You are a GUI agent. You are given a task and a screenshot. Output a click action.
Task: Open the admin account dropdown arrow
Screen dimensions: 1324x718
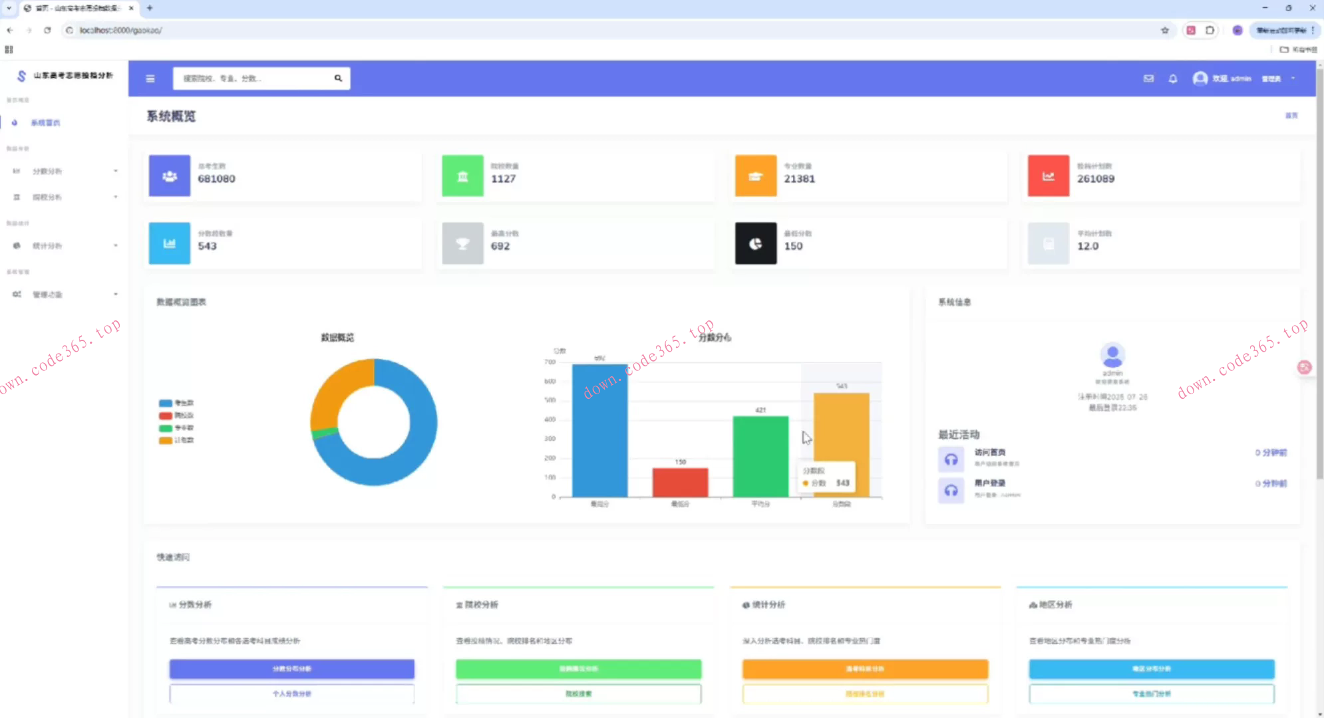[x=1293, y=78]
